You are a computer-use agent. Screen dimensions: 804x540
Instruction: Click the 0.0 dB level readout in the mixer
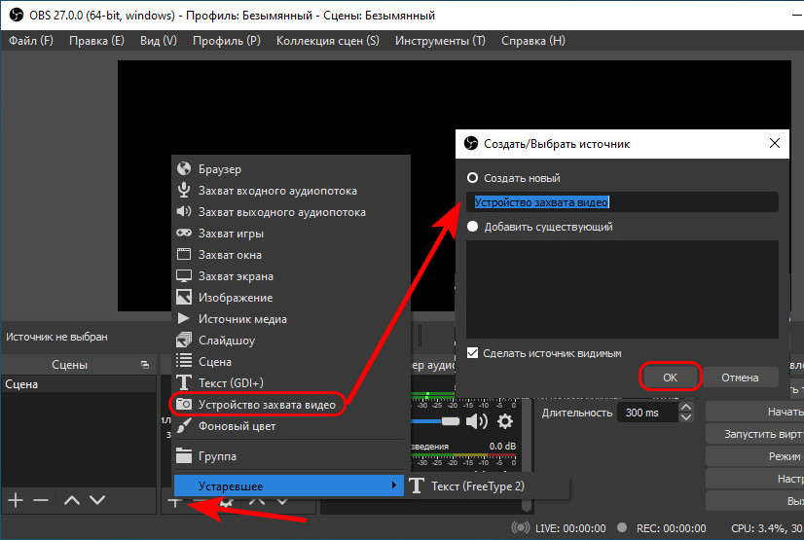[502, 447]
